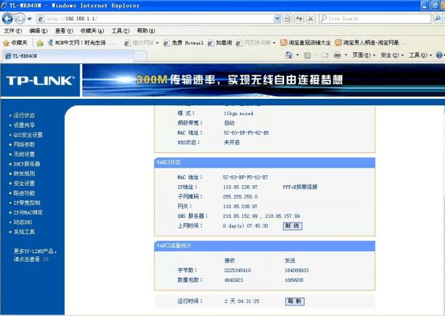Open DHCP服务器 in the sidebar
The height and width of the screenshot is (316, 445).
[x=27, y=164]
